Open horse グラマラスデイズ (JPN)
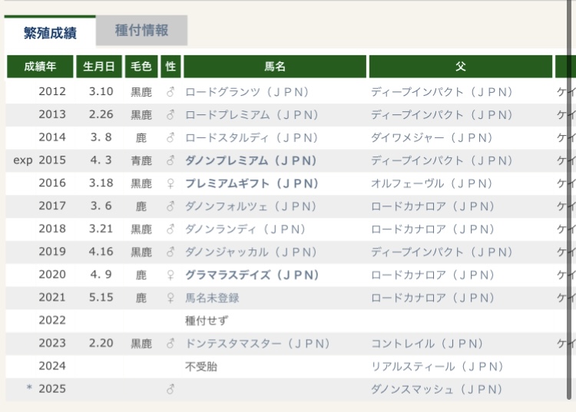This screenshot has height=412, width=576. pos(252,275)
